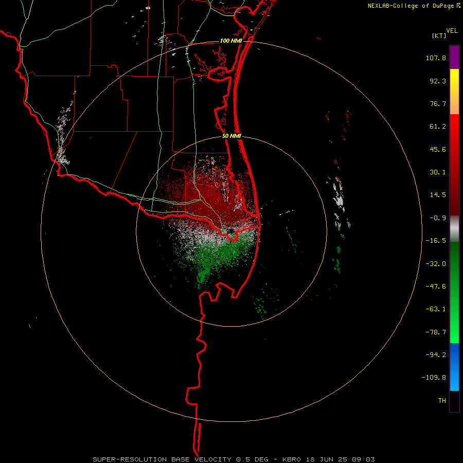This screenshot has width=463, height=463.
Task: Click the blue segment of velocity color bar
Action: pos(454,367)
